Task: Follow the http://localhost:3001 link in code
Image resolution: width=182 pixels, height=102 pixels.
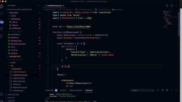Action: [x=78, y=27]
